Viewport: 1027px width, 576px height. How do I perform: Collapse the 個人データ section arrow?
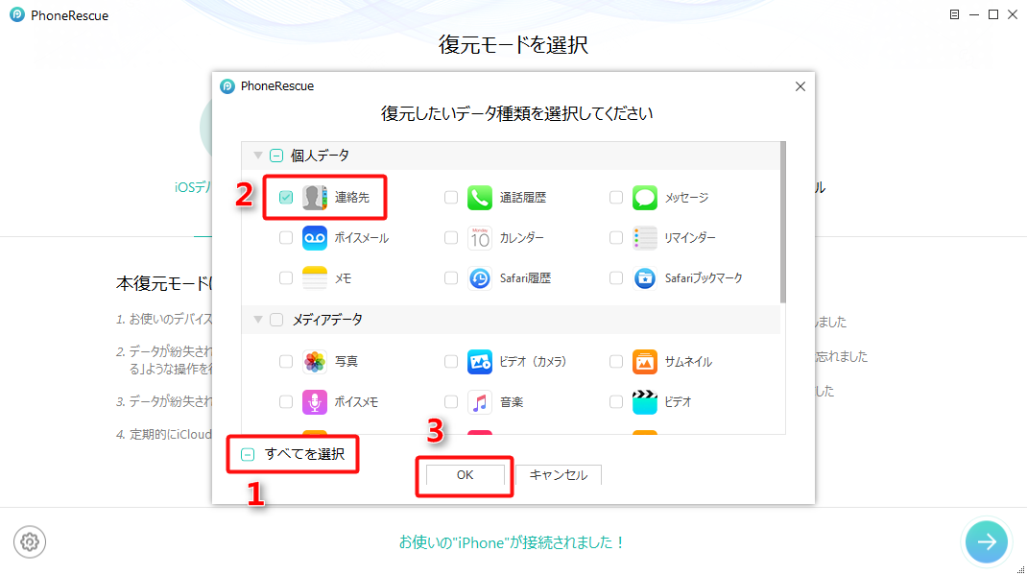click(258, 156)
